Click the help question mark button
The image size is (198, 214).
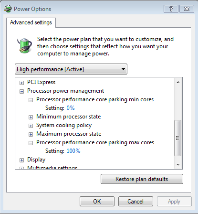[x=171, y=9]
